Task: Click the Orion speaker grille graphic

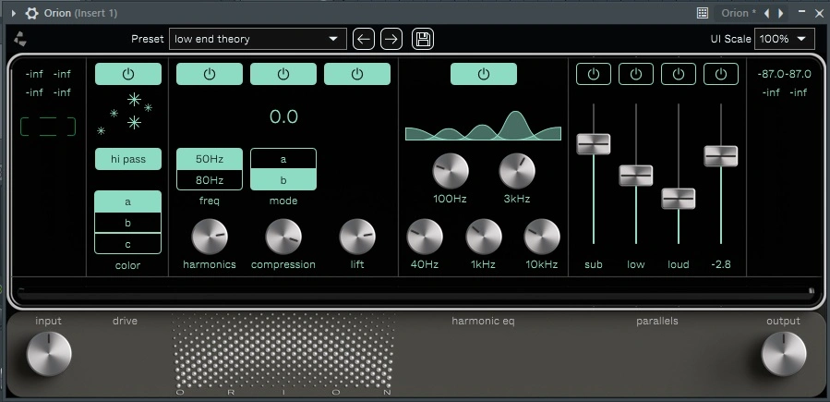Action: (283, 352)
